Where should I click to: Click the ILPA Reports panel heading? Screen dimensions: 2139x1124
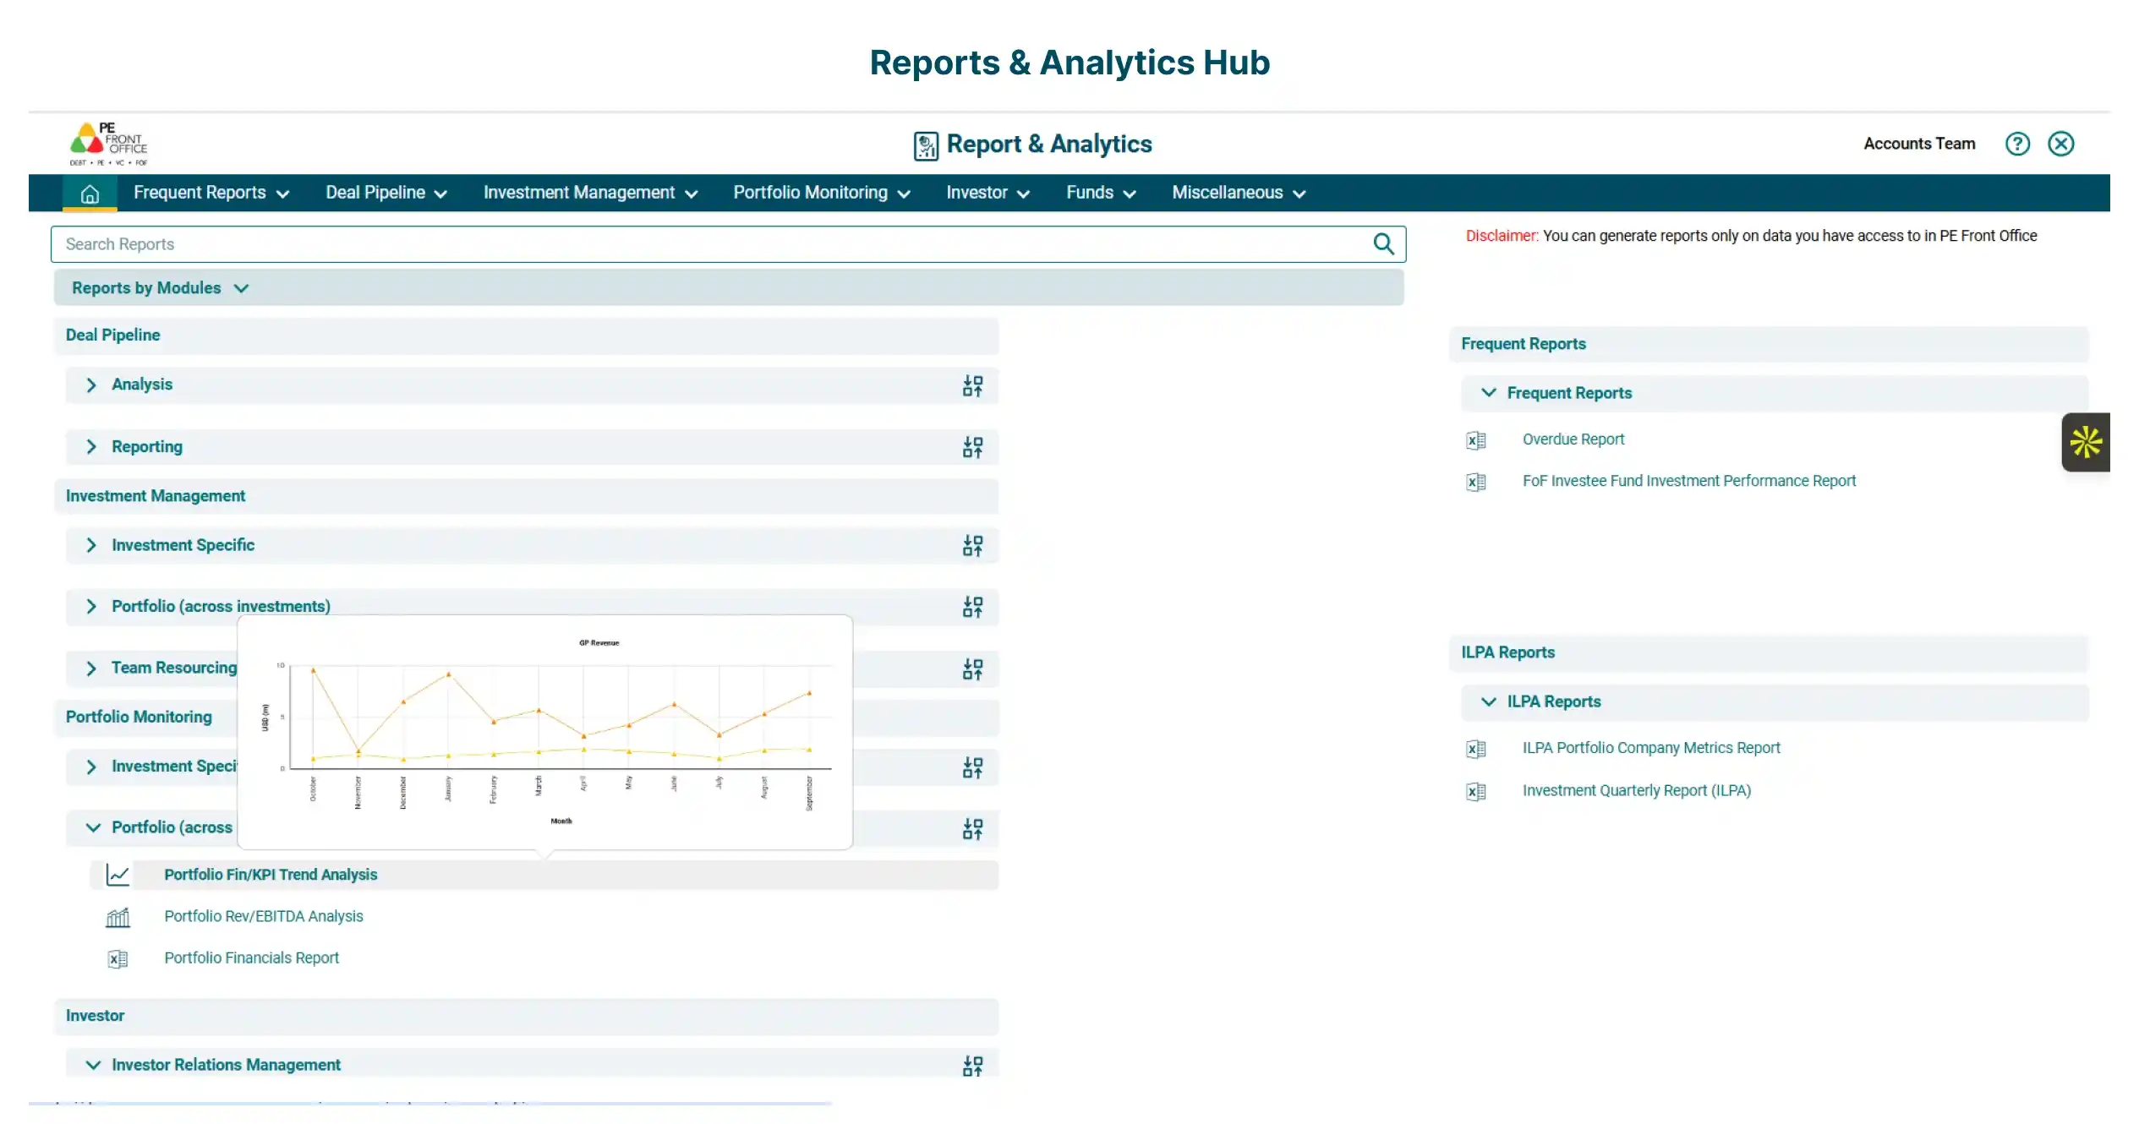click(x=1507, y=652)
